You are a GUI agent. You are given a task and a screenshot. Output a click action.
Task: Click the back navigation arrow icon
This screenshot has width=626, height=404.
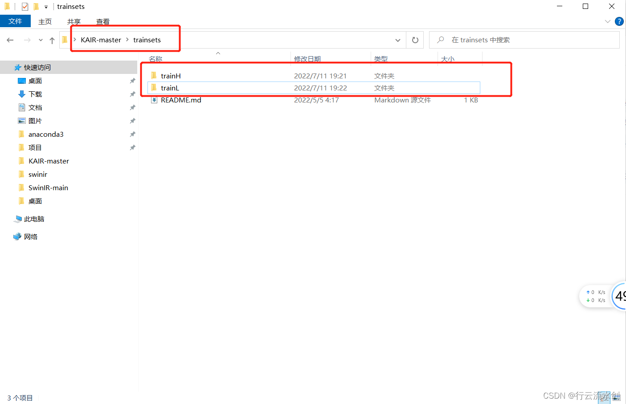10,40
